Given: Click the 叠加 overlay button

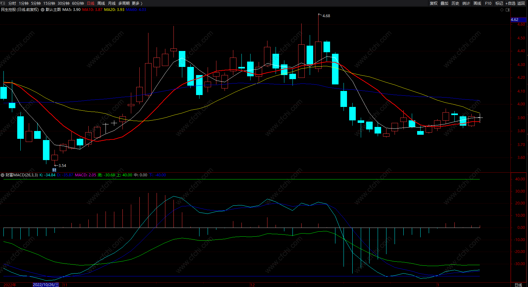Looking at the screenshot, I should click(x=444, y=3).
